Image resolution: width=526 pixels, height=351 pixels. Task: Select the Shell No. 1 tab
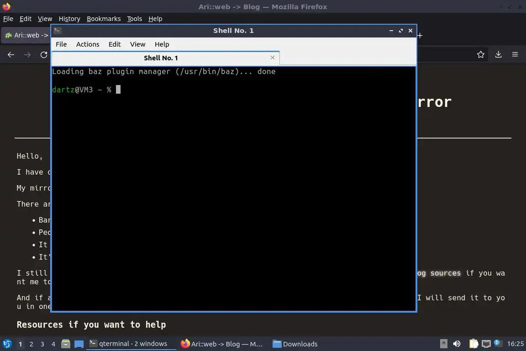tap(161, 58)
